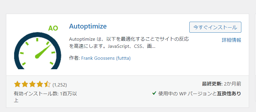Click the half-filled fifth rating star
This screenshot has width=256, height=112.
point(47,84)
